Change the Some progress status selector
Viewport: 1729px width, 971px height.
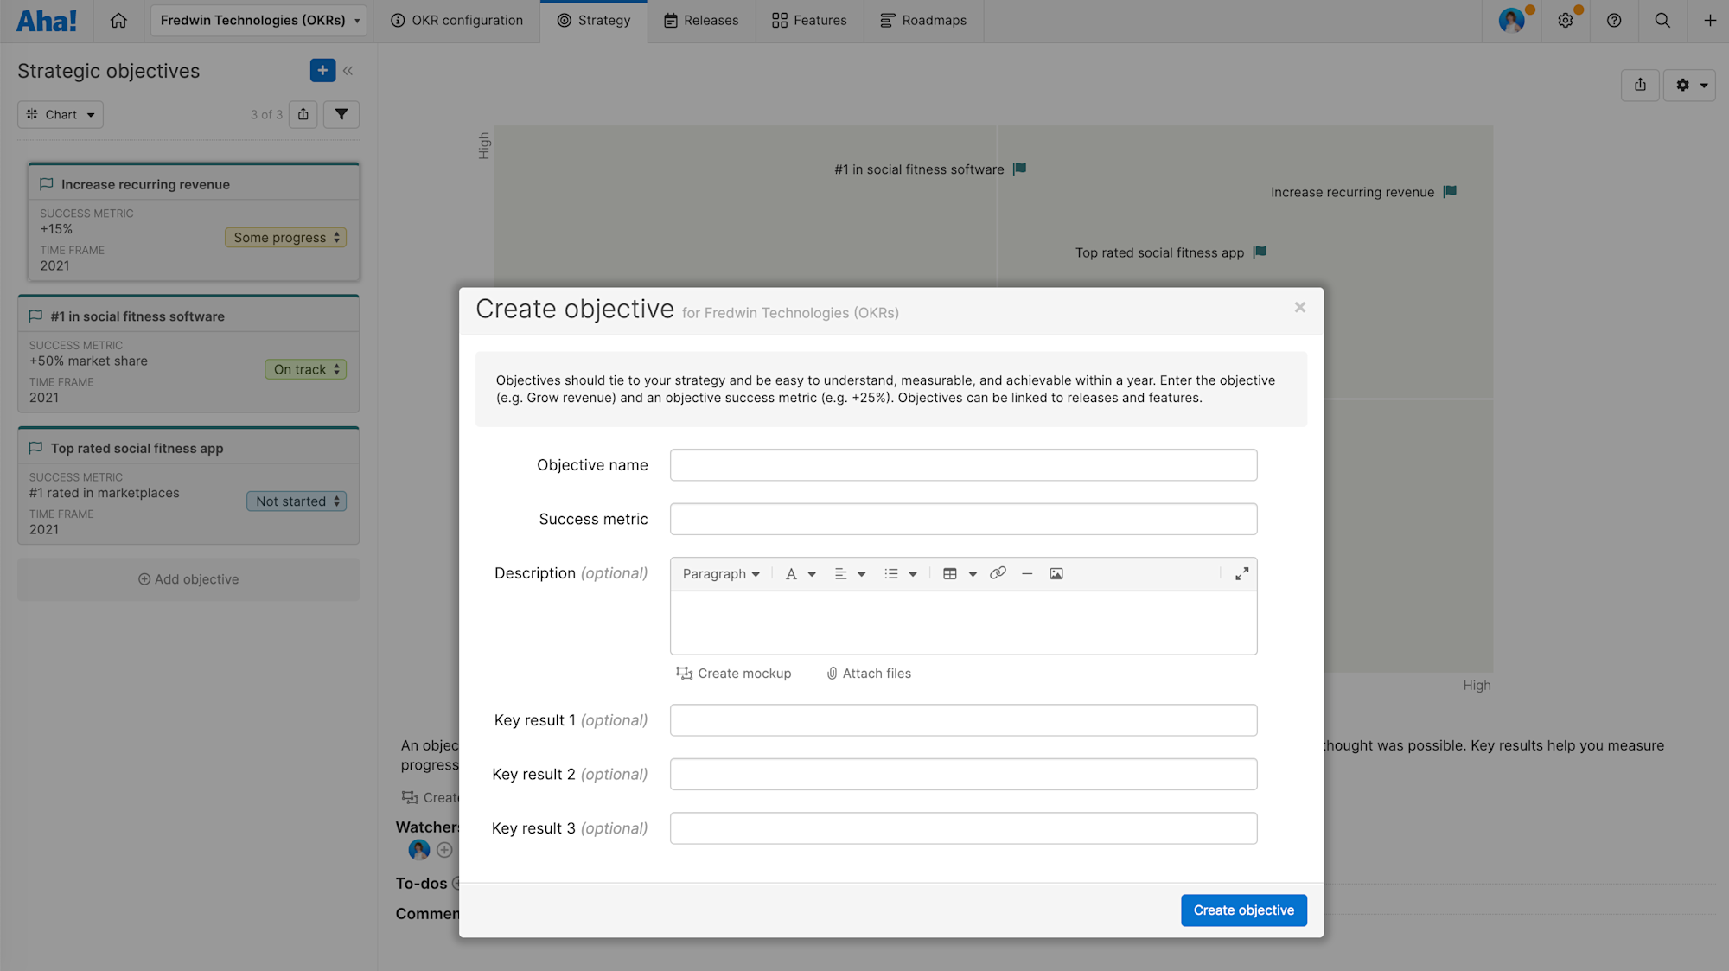click(x=286, y=238)
